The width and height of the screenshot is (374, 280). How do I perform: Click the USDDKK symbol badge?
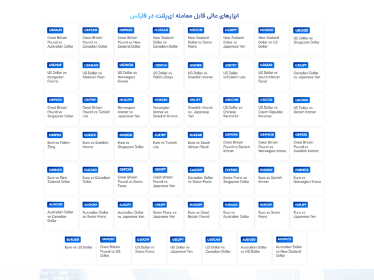click(302, 100)
